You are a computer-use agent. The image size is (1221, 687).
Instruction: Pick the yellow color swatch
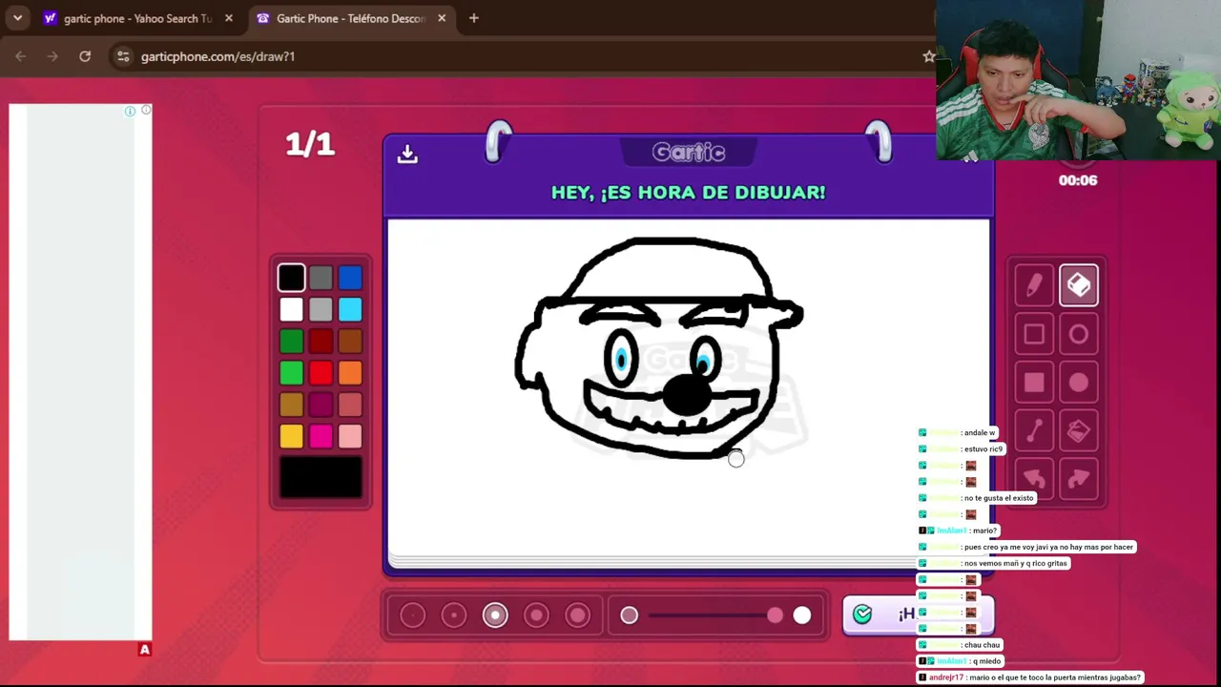point(292,436)
